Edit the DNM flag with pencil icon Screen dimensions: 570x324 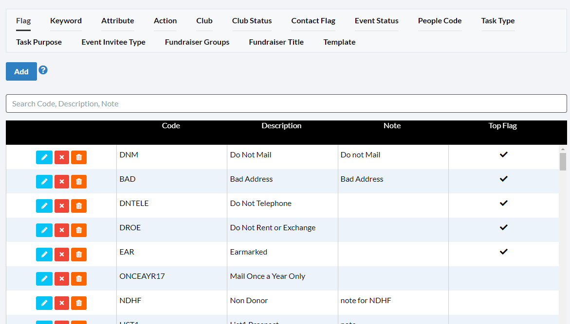[x=44, y=157]
